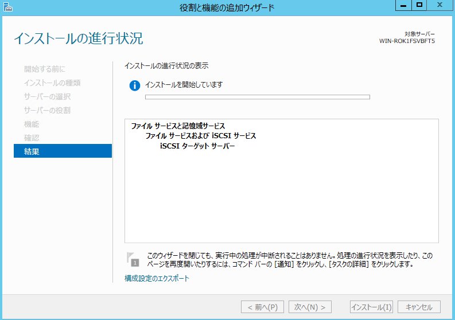
Task: Open the 機能 step in the sidebar
Action: pos(32,124)
